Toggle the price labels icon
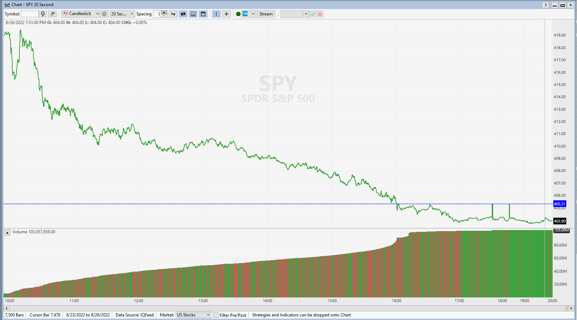This screenshot has width=577, height=320. 183,14
